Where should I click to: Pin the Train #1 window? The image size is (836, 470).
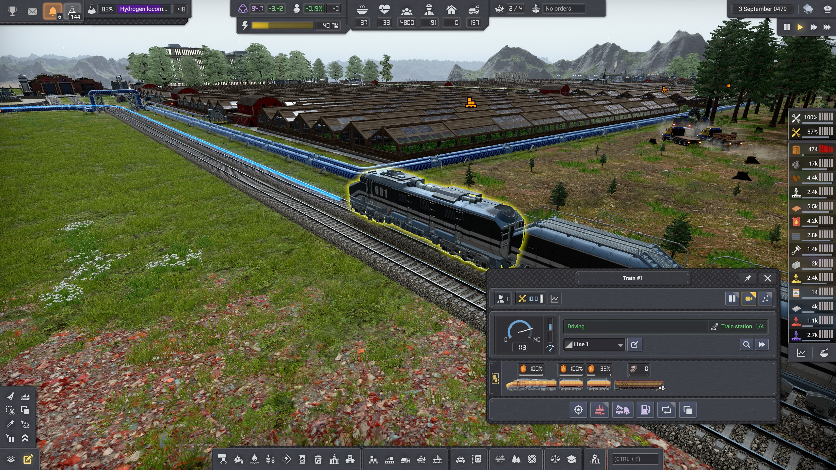(748, 278)
